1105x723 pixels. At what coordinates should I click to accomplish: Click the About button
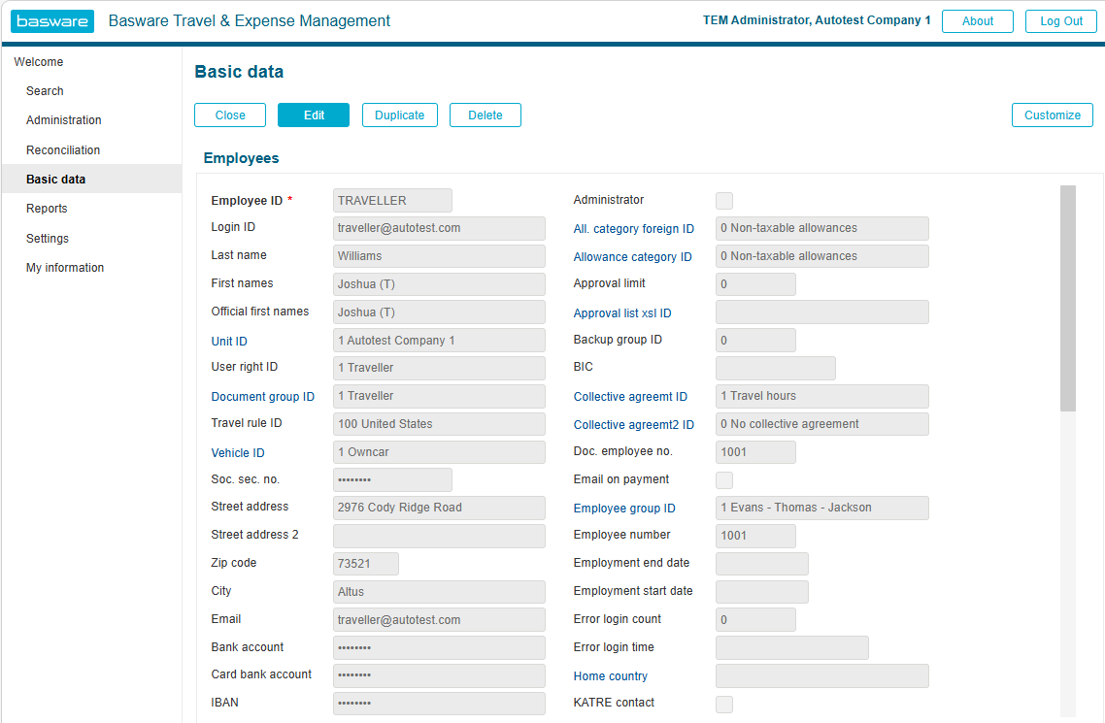click(x=978, y=21)
